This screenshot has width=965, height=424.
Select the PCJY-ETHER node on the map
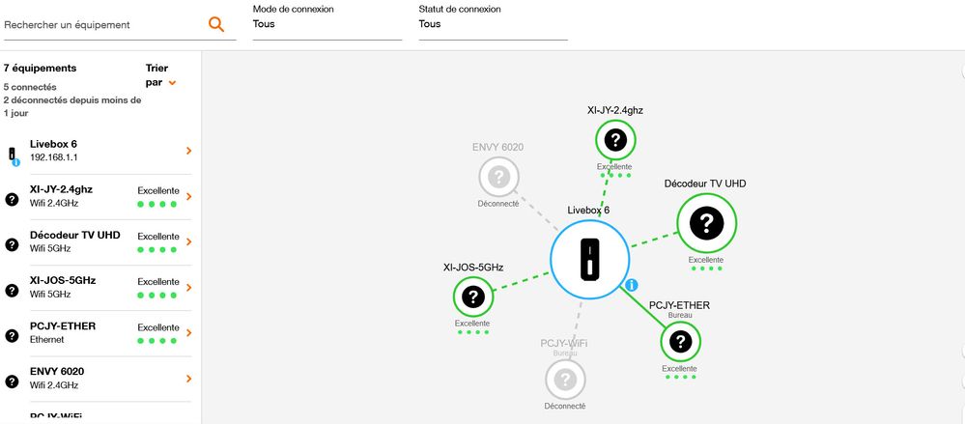[x=681, y=341]
